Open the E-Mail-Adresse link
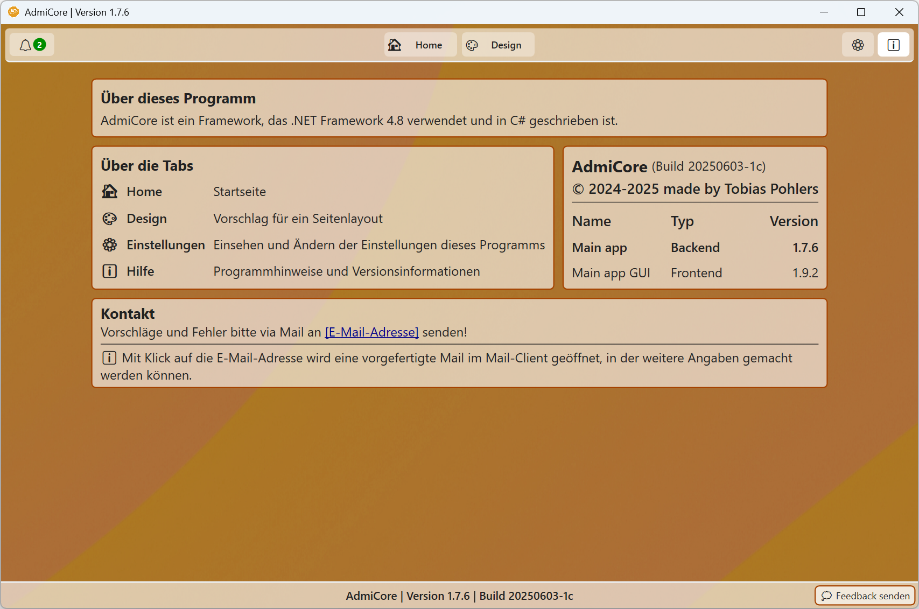 pos(371,332)
